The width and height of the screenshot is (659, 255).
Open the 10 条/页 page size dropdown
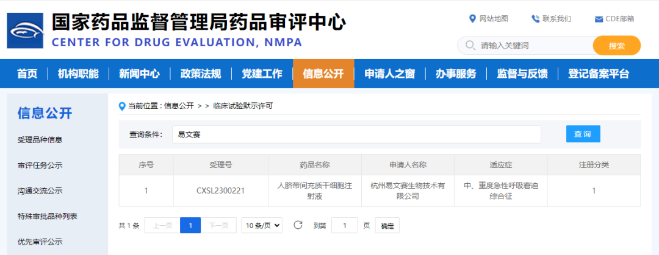(262, 225)
